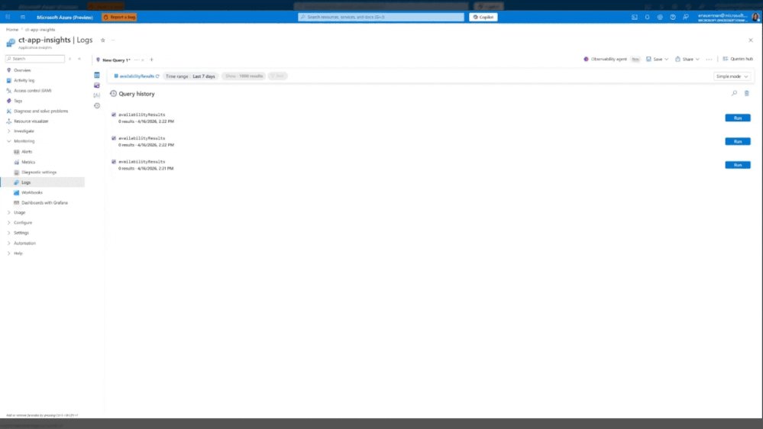Open Dashboards with Grafana
Viewport: 763px width, 429px height.
(44, 203)
